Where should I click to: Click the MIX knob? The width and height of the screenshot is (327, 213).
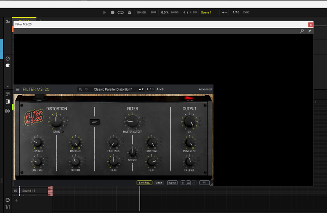(189, 121)
